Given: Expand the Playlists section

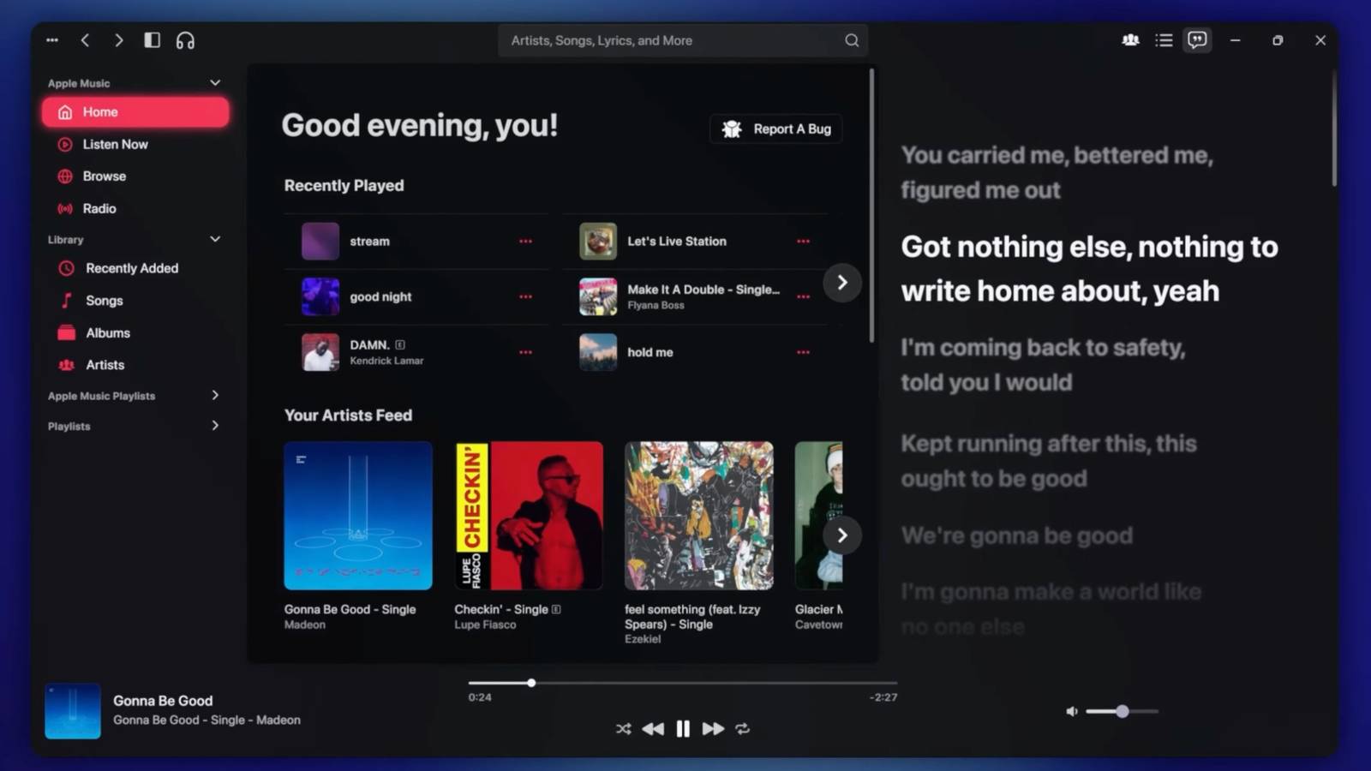Looking at the screenshot, I should 215,426.
